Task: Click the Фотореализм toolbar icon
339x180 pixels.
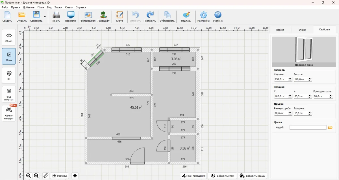Action: (x=88, y=17)
